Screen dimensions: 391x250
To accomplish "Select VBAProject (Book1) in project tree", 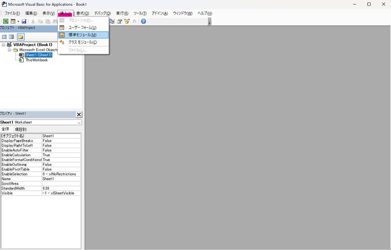I will pyautogui.click(x=33, y=45).
